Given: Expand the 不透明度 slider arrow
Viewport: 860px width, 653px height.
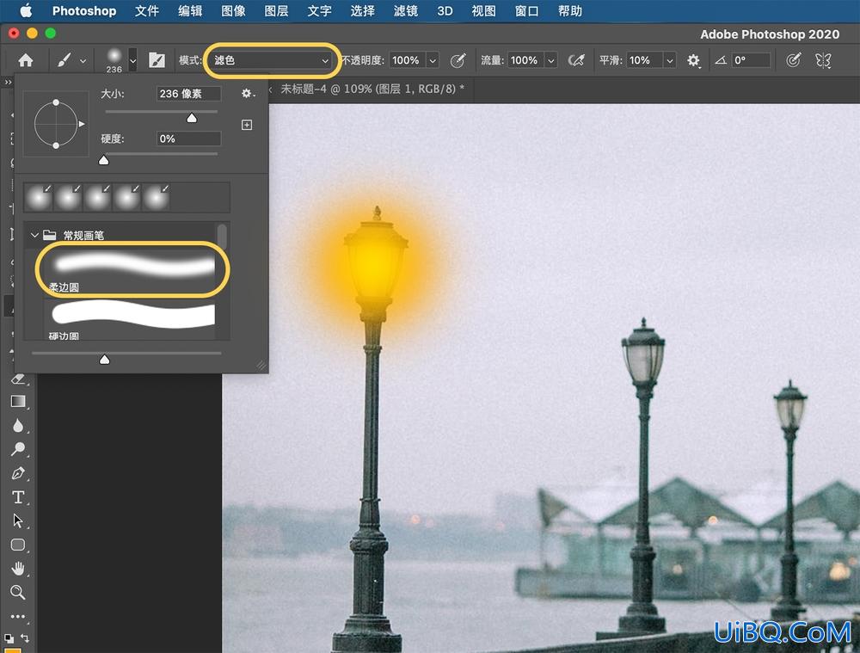Looking at the screenshot, I should coord(433,60).
